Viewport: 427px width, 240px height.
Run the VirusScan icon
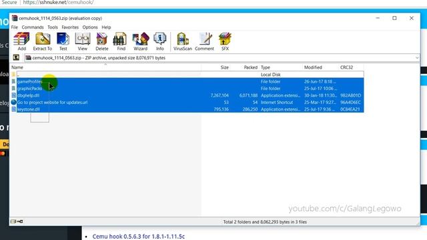pyautogui.click(x=182, y=41)
